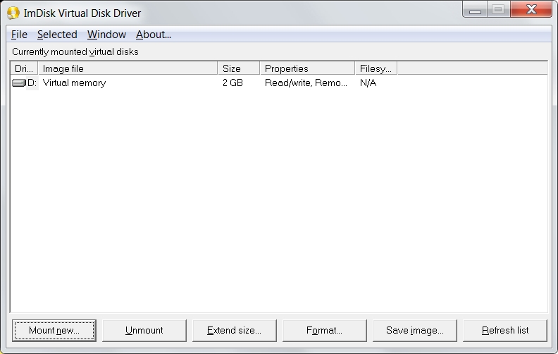This screenshot has width=558, height=354.
Task: Click the ImDisk app icon in title bar
Action: [13, 13]
